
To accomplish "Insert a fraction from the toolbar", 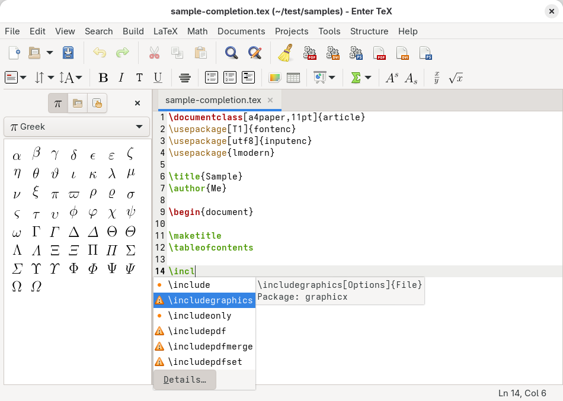I will click(437, 78).
